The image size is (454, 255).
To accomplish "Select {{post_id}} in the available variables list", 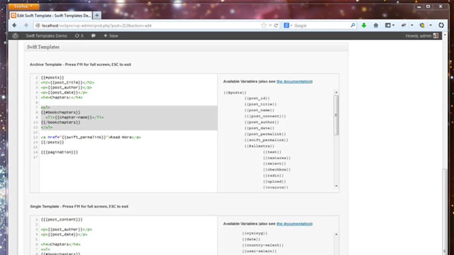I will (x=257, y=98).
